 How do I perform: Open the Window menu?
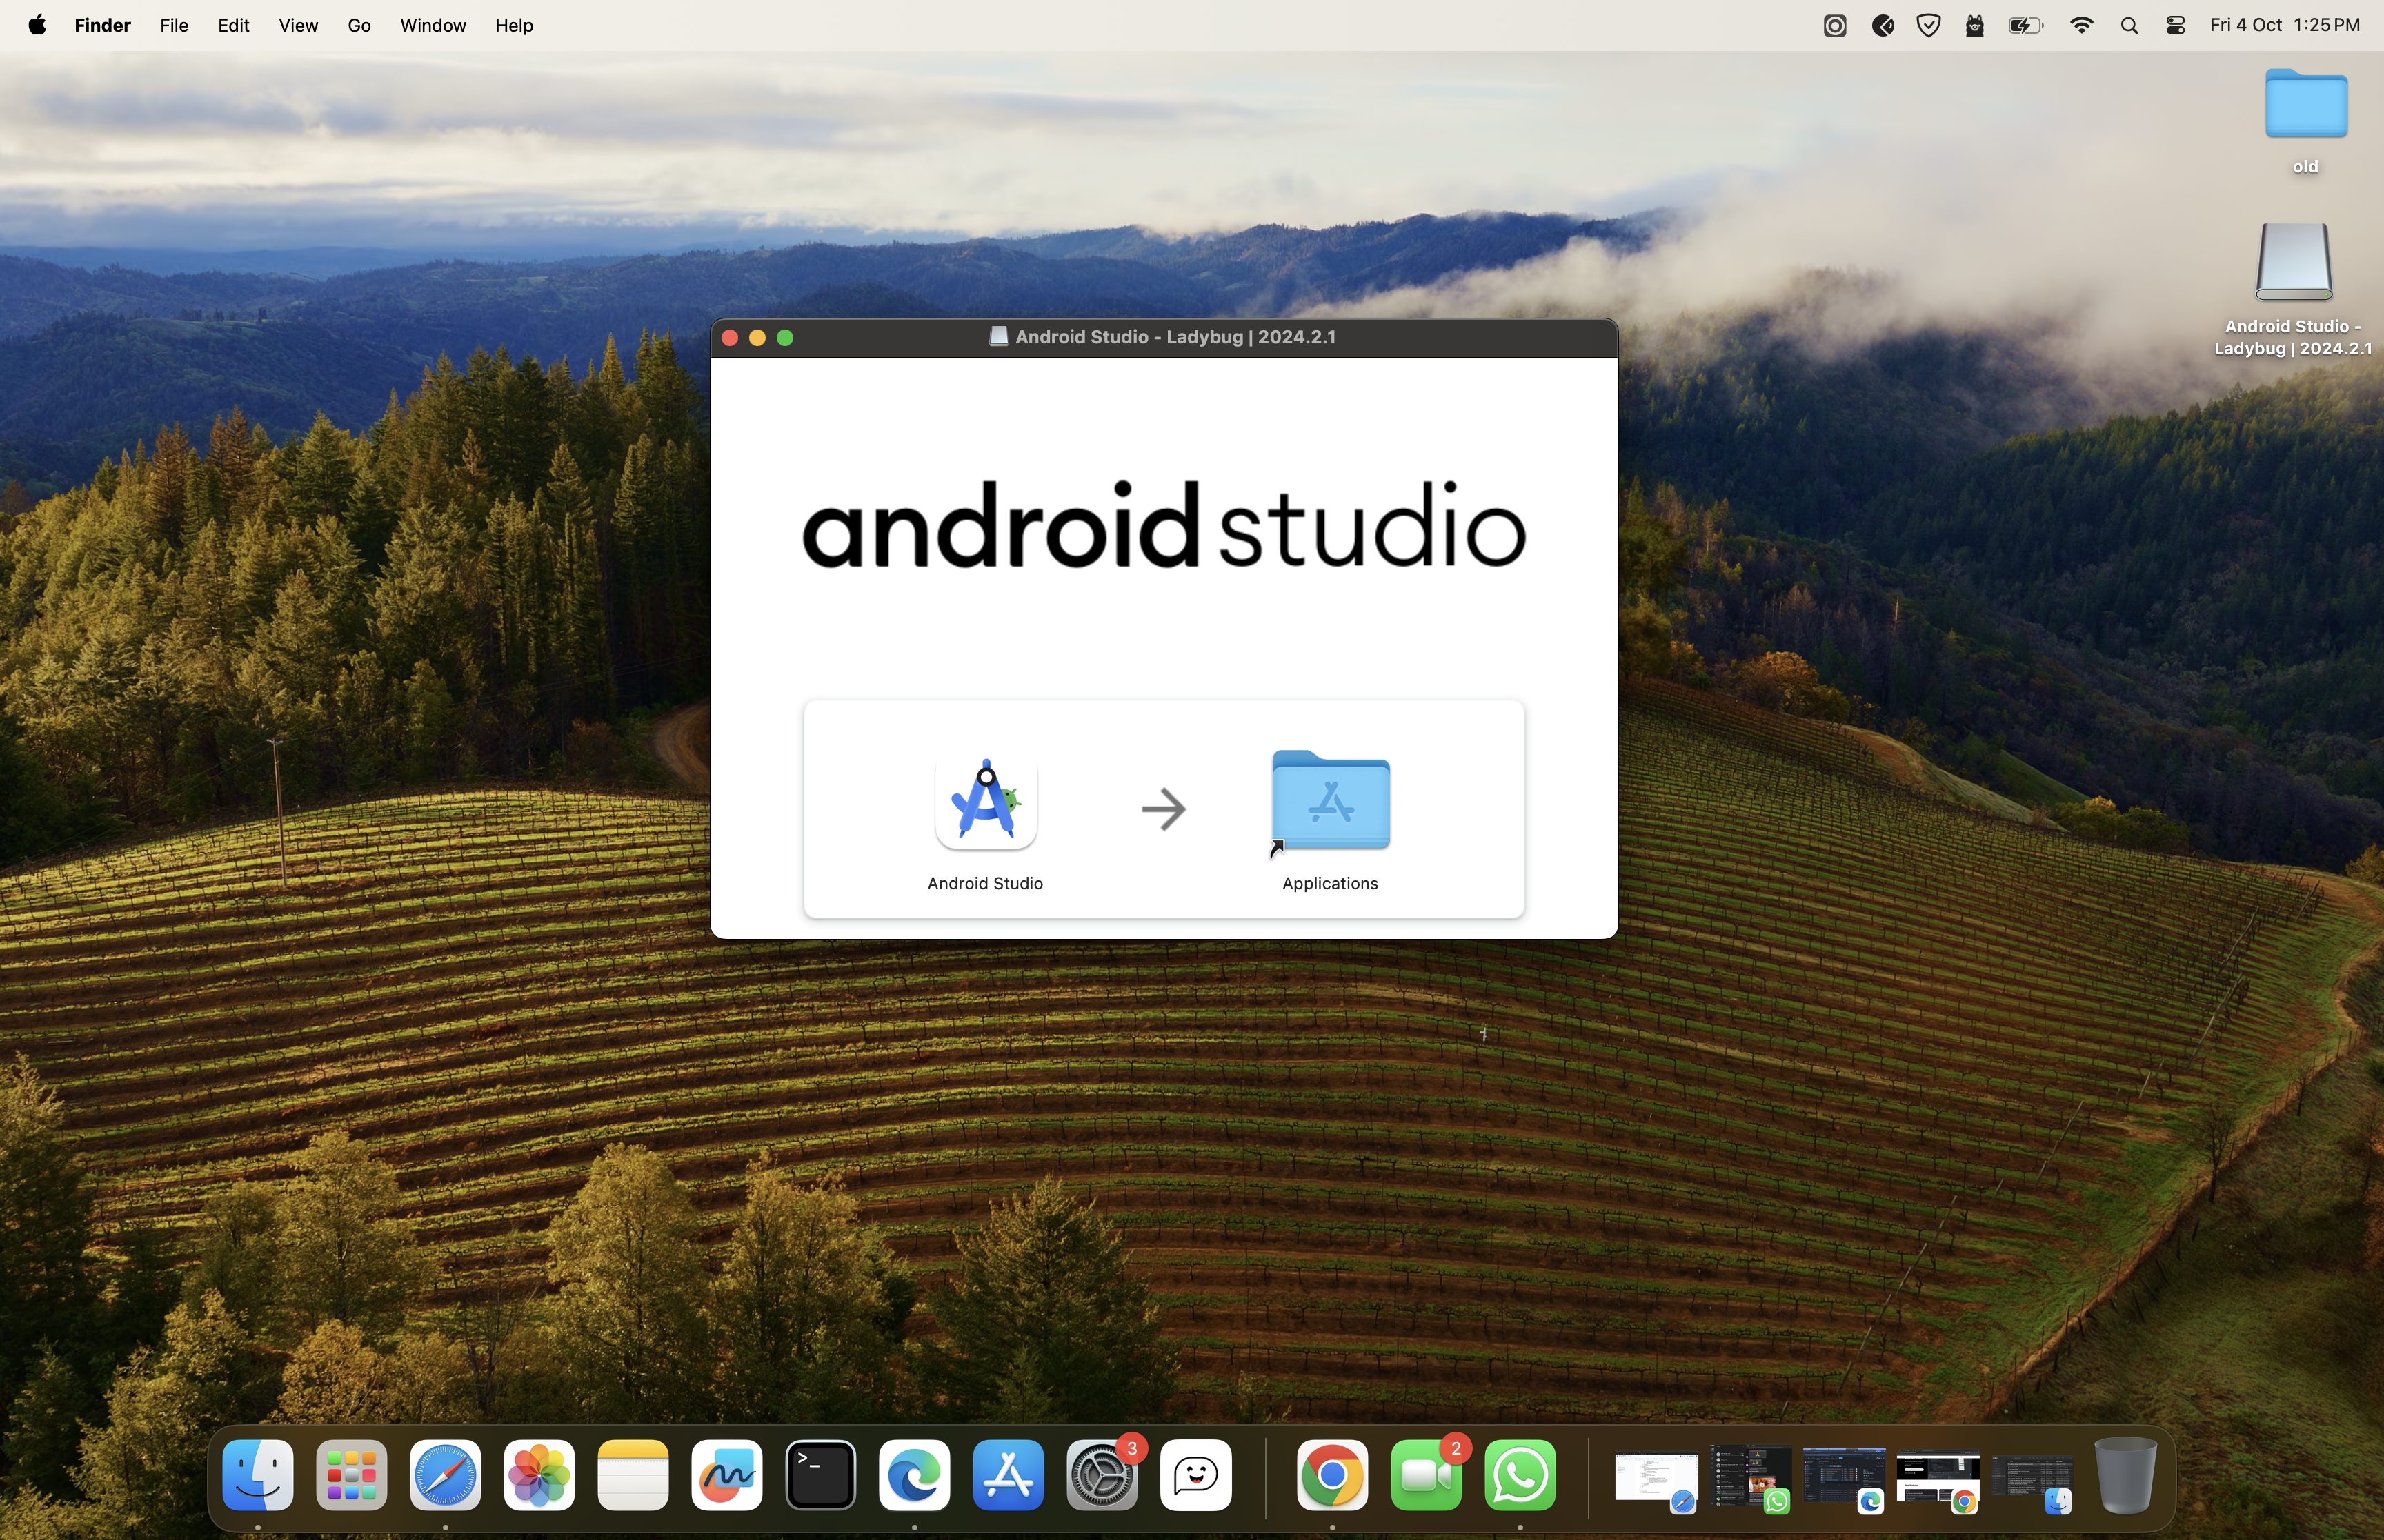coord(433,25)
